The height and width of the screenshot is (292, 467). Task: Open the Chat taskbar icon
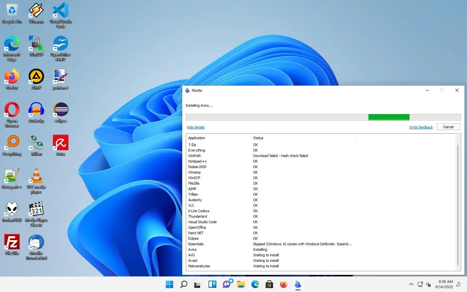(x=226, y=285)
